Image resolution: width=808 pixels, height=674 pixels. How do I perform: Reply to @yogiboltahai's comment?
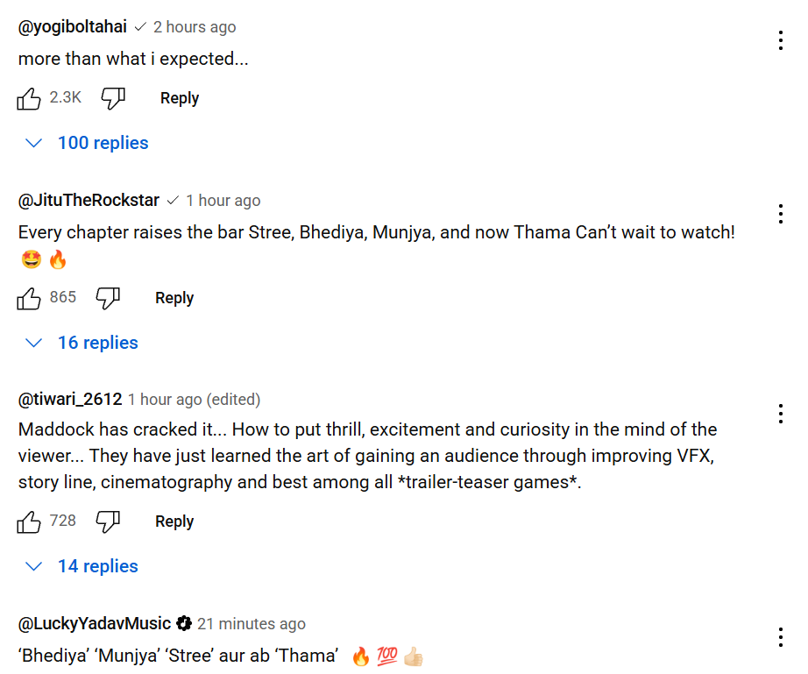[180, 98]
